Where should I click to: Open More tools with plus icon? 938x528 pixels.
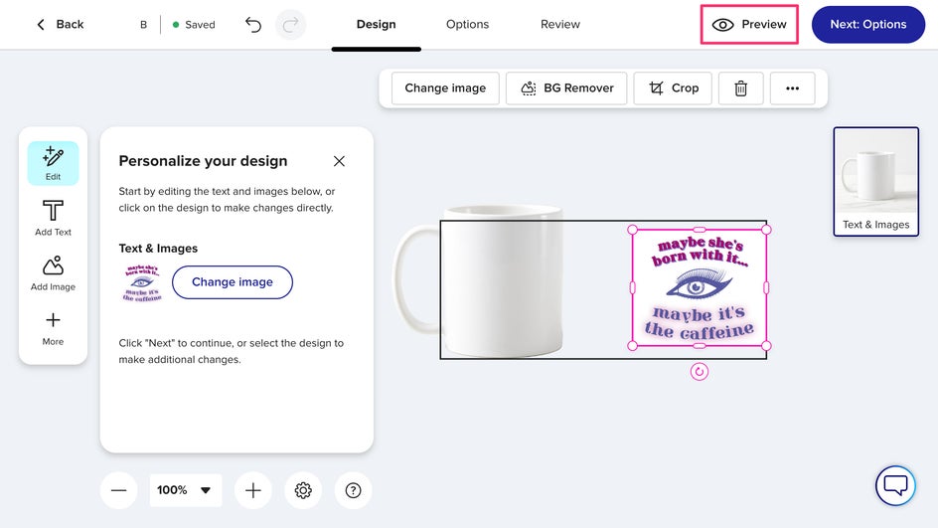pos(53,328)
